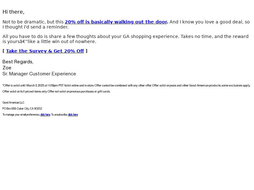Image resolution: width=254 pixels, height=190 pixels.
Task: Click the 'I thought I'd send a reminder' line
Action: pos(36,27)
